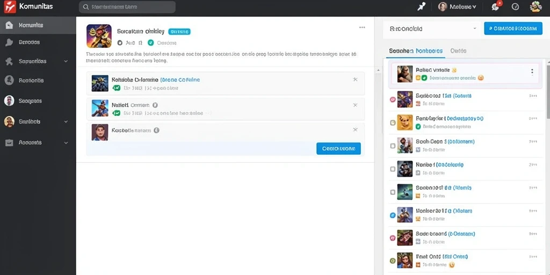
Task: Remove the third card with its X
Action: [x=355, y=130]
